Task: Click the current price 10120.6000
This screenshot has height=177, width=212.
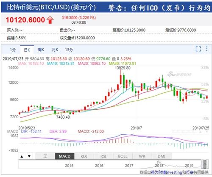Action: (25, 20)
